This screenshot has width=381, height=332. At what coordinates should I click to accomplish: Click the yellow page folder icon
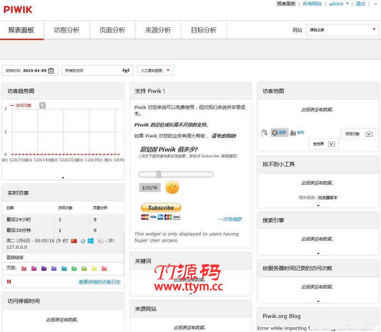94,269
